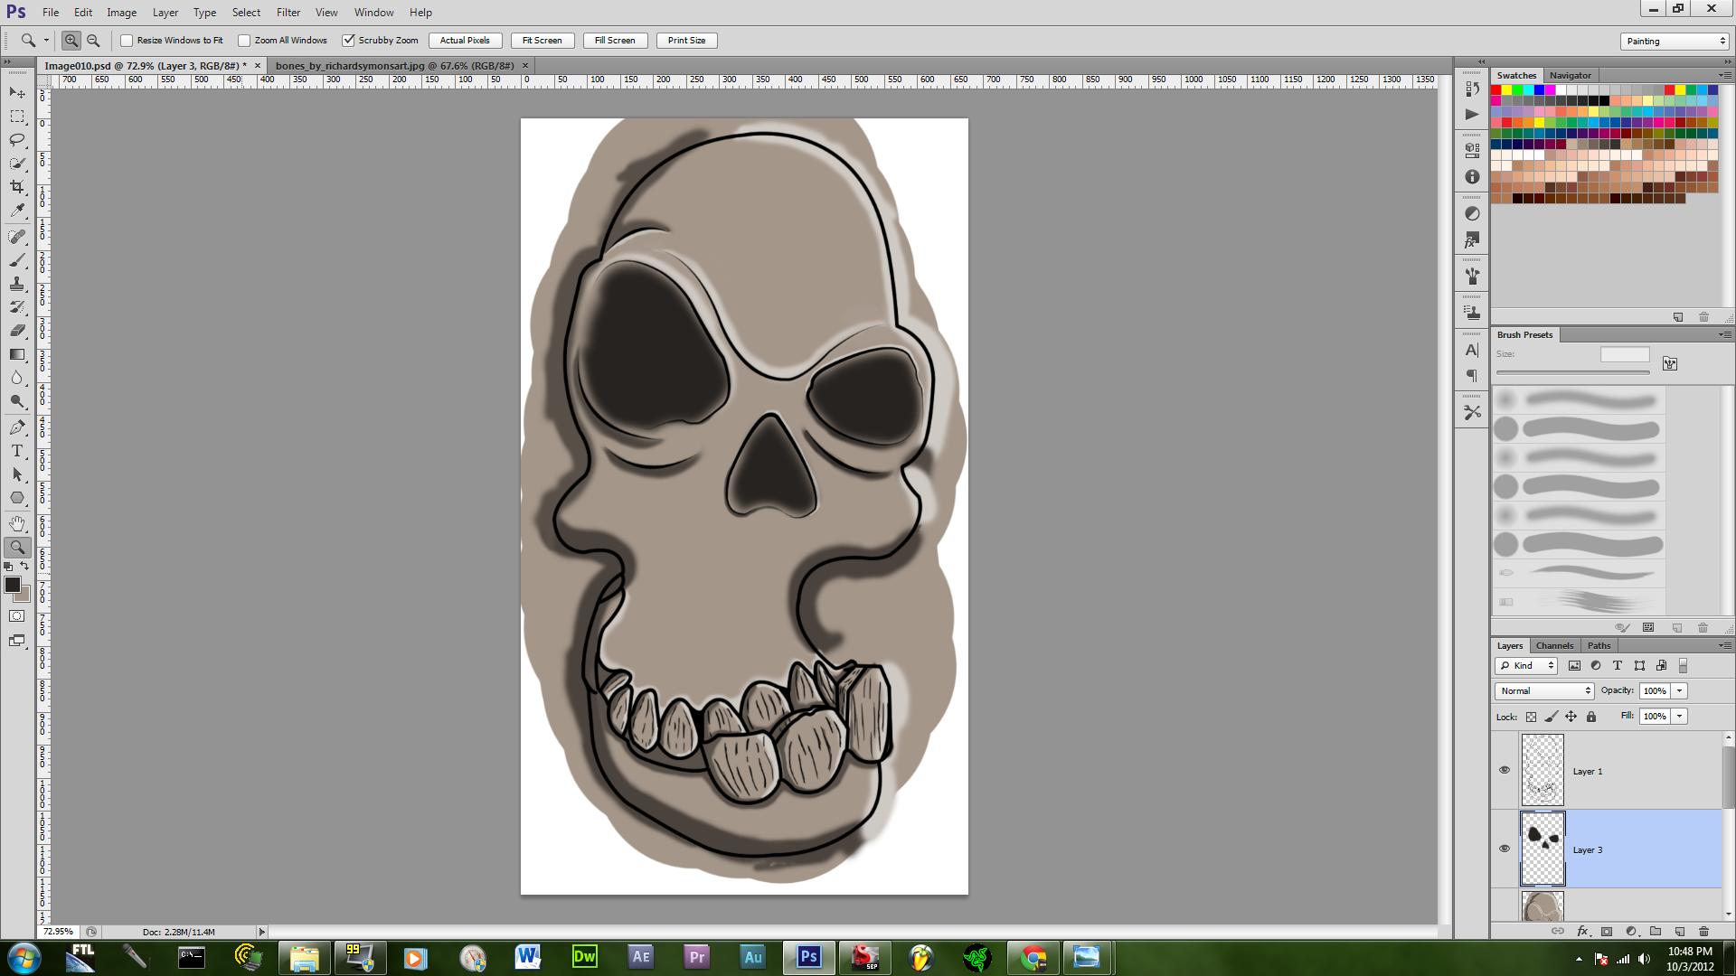Image resolution: width=1736 pixels, height=976 pixels.
Task: Pick the pure red swatch in Swatches
Action: tap(1496, 90)
